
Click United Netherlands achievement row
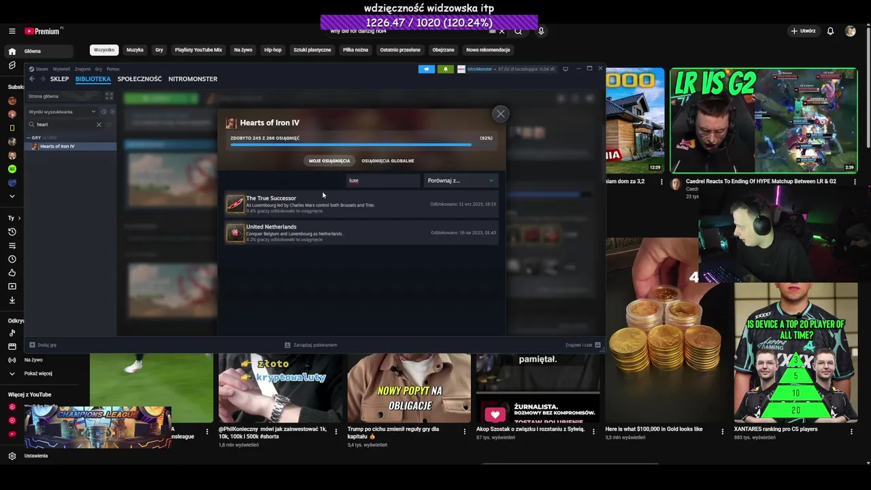[x=361, y=233]
